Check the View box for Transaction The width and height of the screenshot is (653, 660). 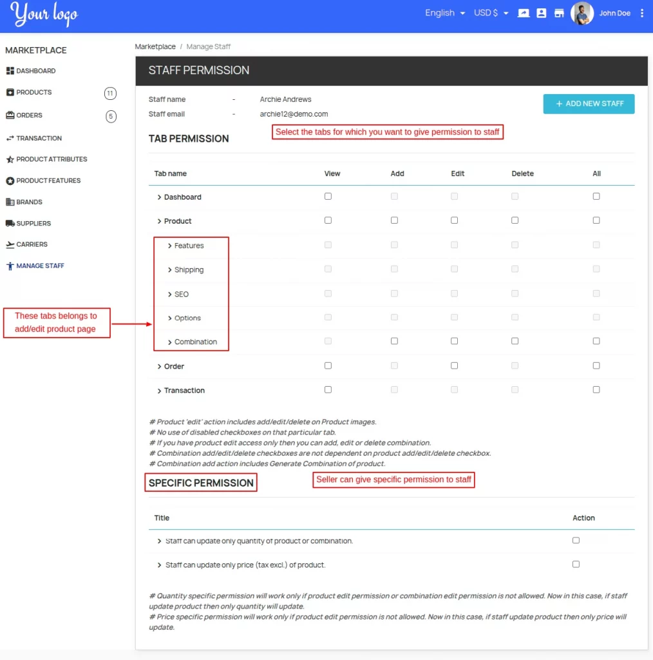pyautogui.click(x=328, y=390)
